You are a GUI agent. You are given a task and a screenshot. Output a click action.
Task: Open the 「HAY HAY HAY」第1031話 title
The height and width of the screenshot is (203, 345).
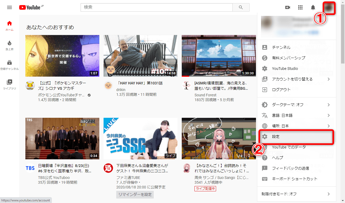(x=139, y=83)
